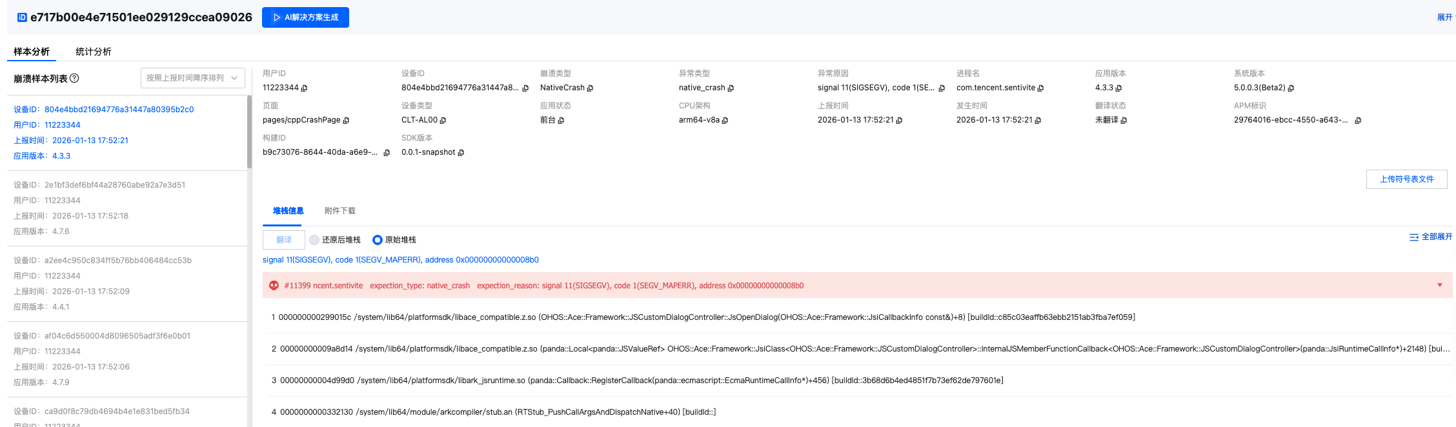Click the blue signal 11(SIGSEGV) summary text

tap(401, 260)
